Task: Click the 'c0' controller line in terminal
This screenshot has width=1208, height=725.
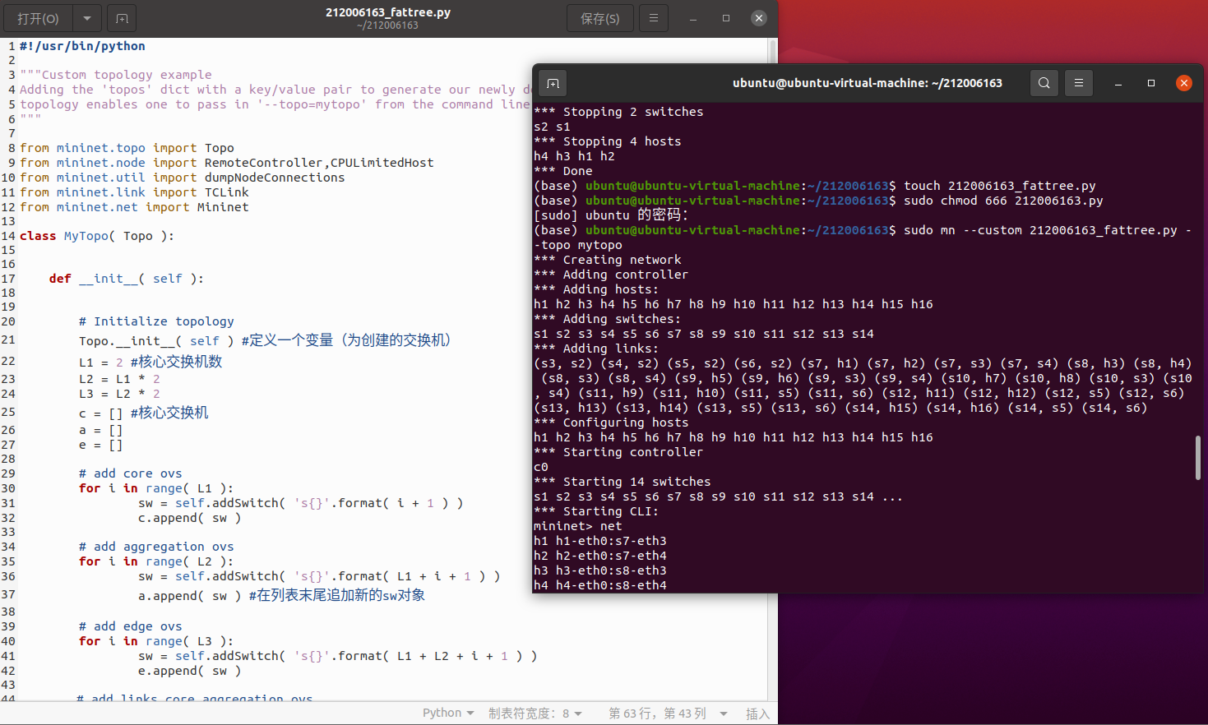Action: (541, 467)
